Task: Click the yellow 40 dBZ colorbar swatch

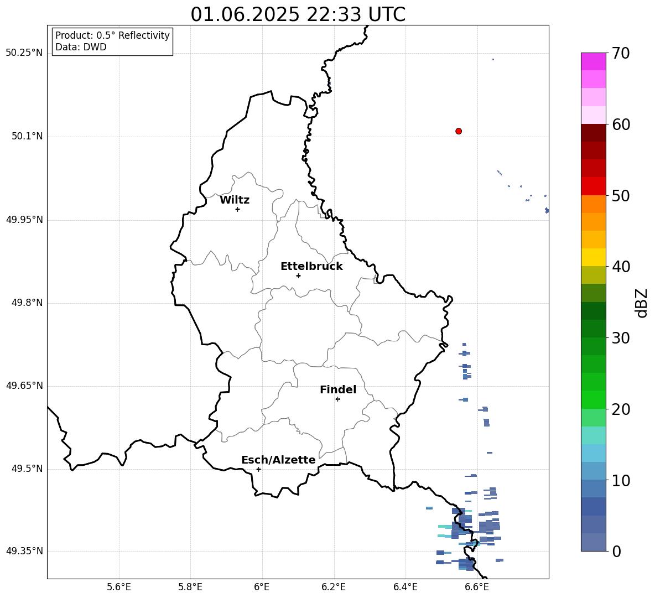Action: pyautogui.click(x=593, y=257)
